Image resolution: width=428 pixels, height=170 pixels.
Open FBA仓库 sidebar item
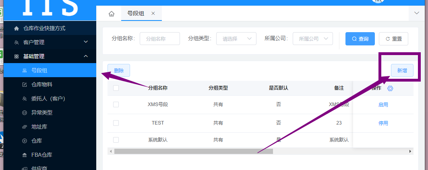(x=41, y=155)
